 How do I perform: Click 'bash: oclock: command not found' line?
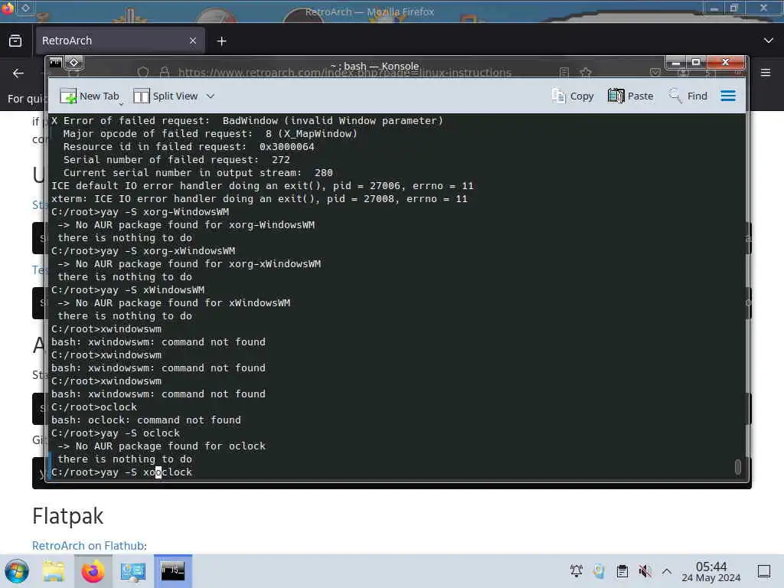(x=146, y=420)
